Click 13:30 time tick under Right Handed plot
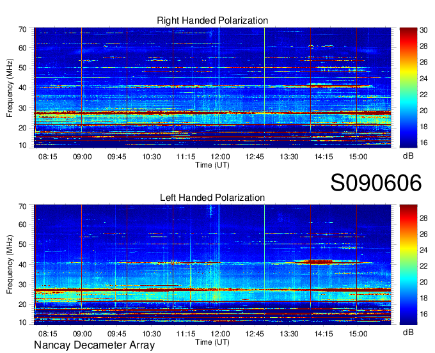 click(289, 157)
